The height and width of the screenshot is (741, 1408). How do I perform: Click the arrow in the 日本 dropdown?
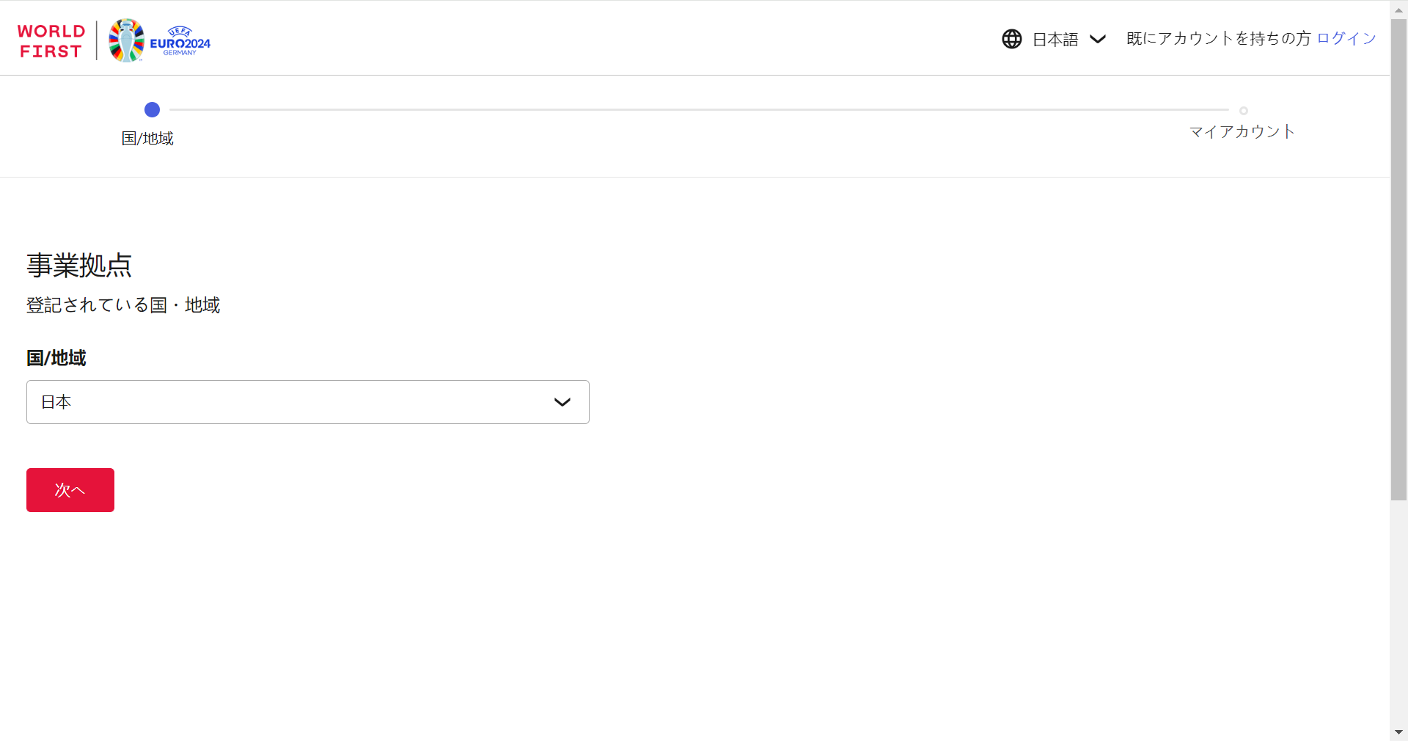pyautogui.click(x=562, y=402)
